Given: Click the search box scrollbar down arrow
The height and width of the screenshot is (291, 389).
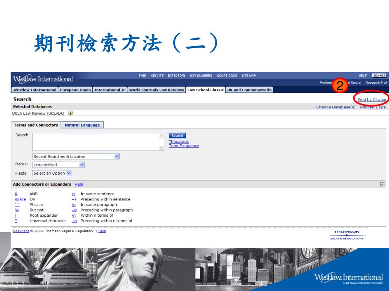Looking at the screenshot, I should (161, 148).
